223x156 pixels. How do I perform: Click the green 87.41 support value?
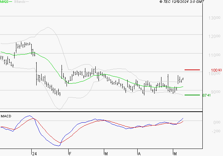point(207,95)
